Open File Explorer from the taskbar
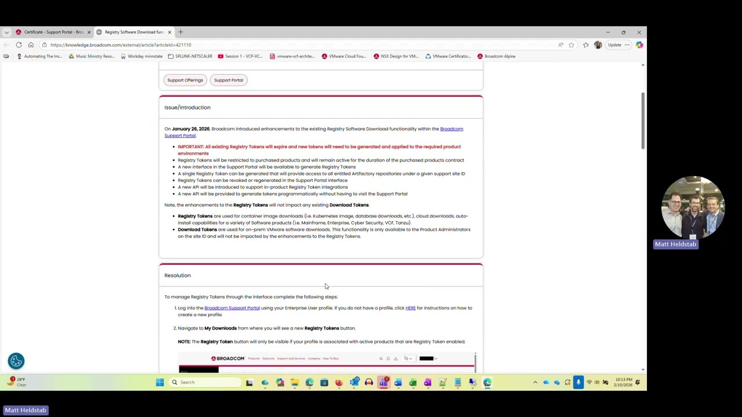 [x=294, y=382]
